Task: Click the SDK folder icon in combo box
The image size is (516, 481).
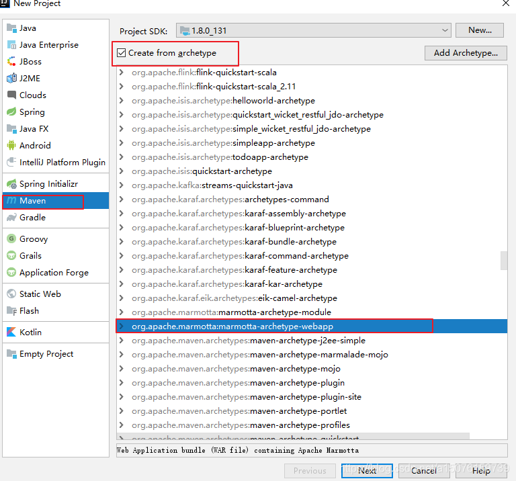Action: click(x=185, y=31)
